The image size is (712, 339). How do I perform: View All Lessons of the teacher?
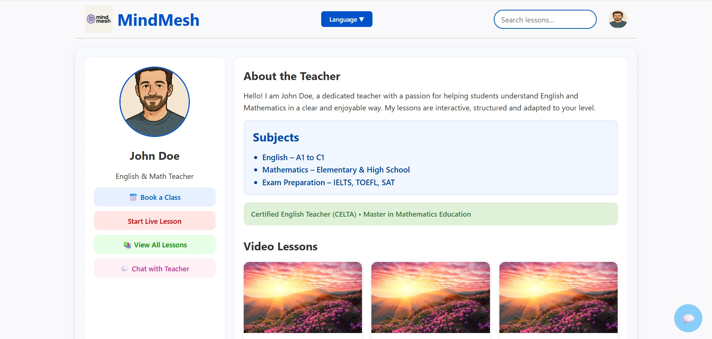[x=155, y=245]
